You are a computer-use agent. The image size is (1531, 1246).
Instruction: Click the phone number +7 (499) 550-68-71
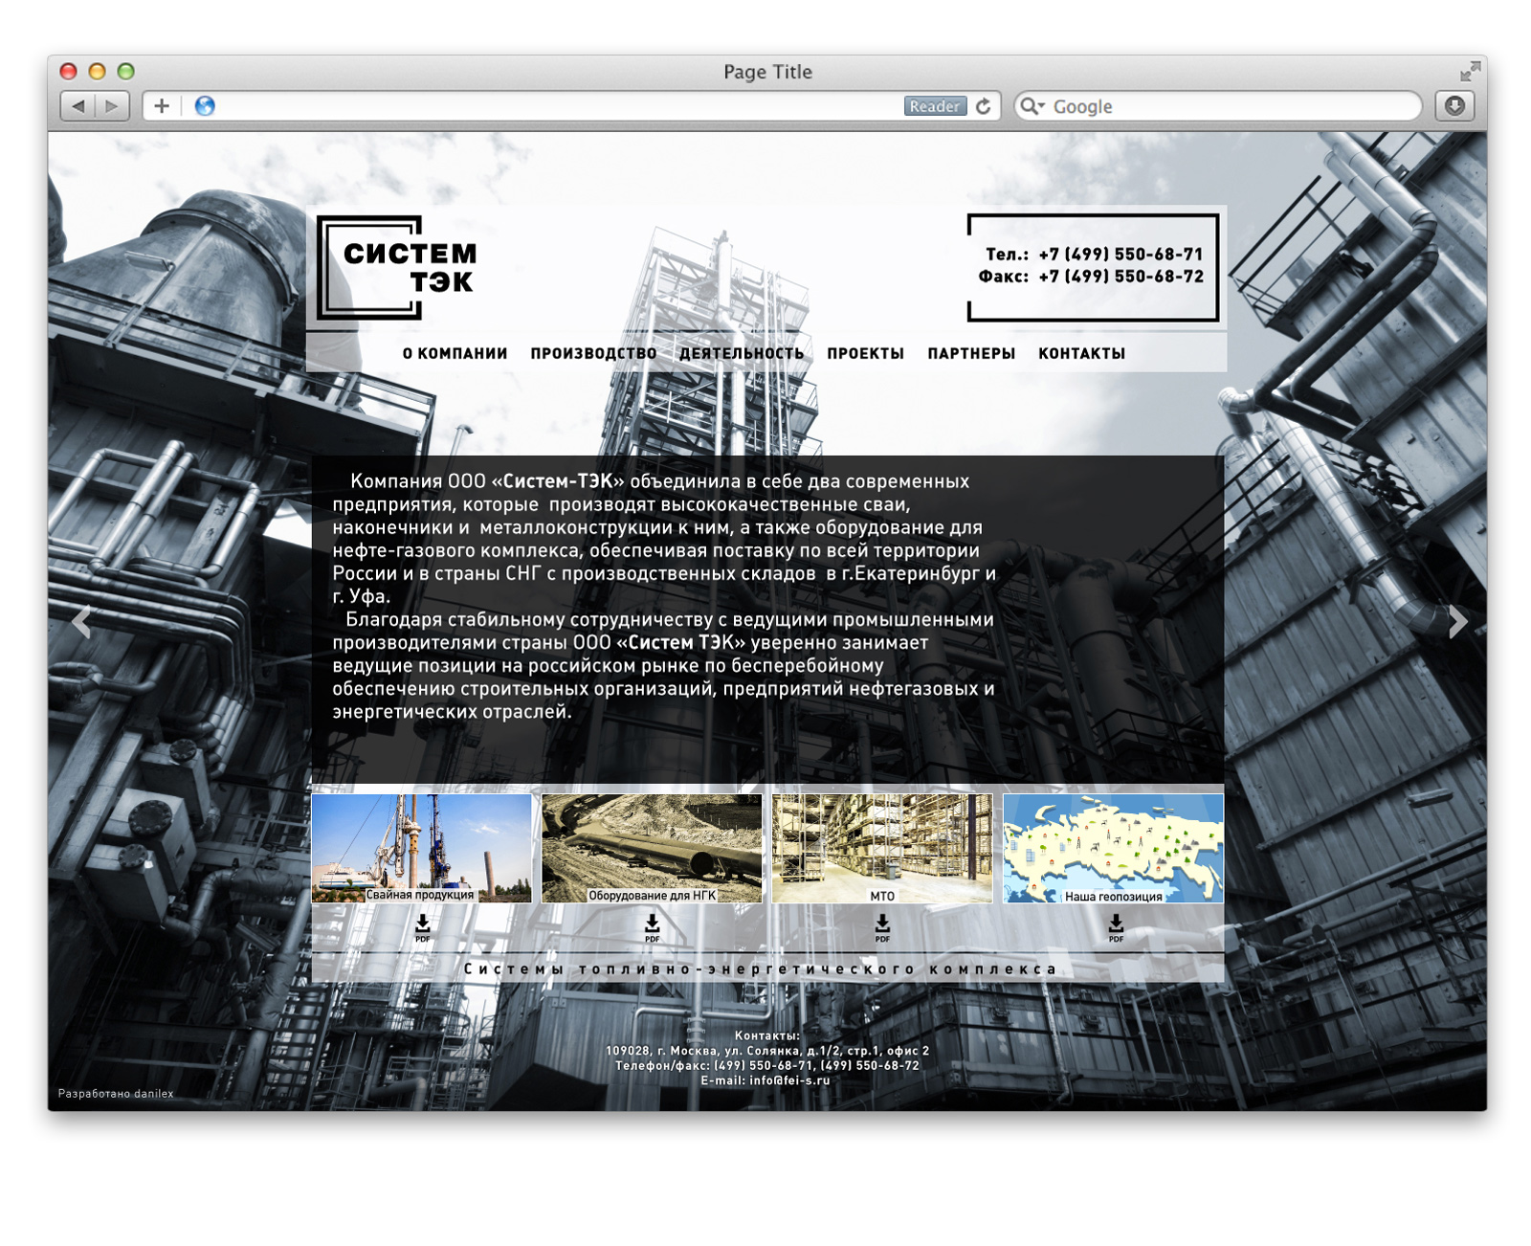[x=1121, y=254]
